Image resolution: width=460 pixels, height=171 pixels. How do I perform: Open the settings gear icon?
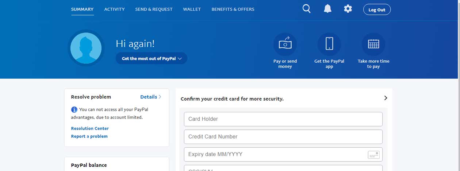(x=348, y=9)
